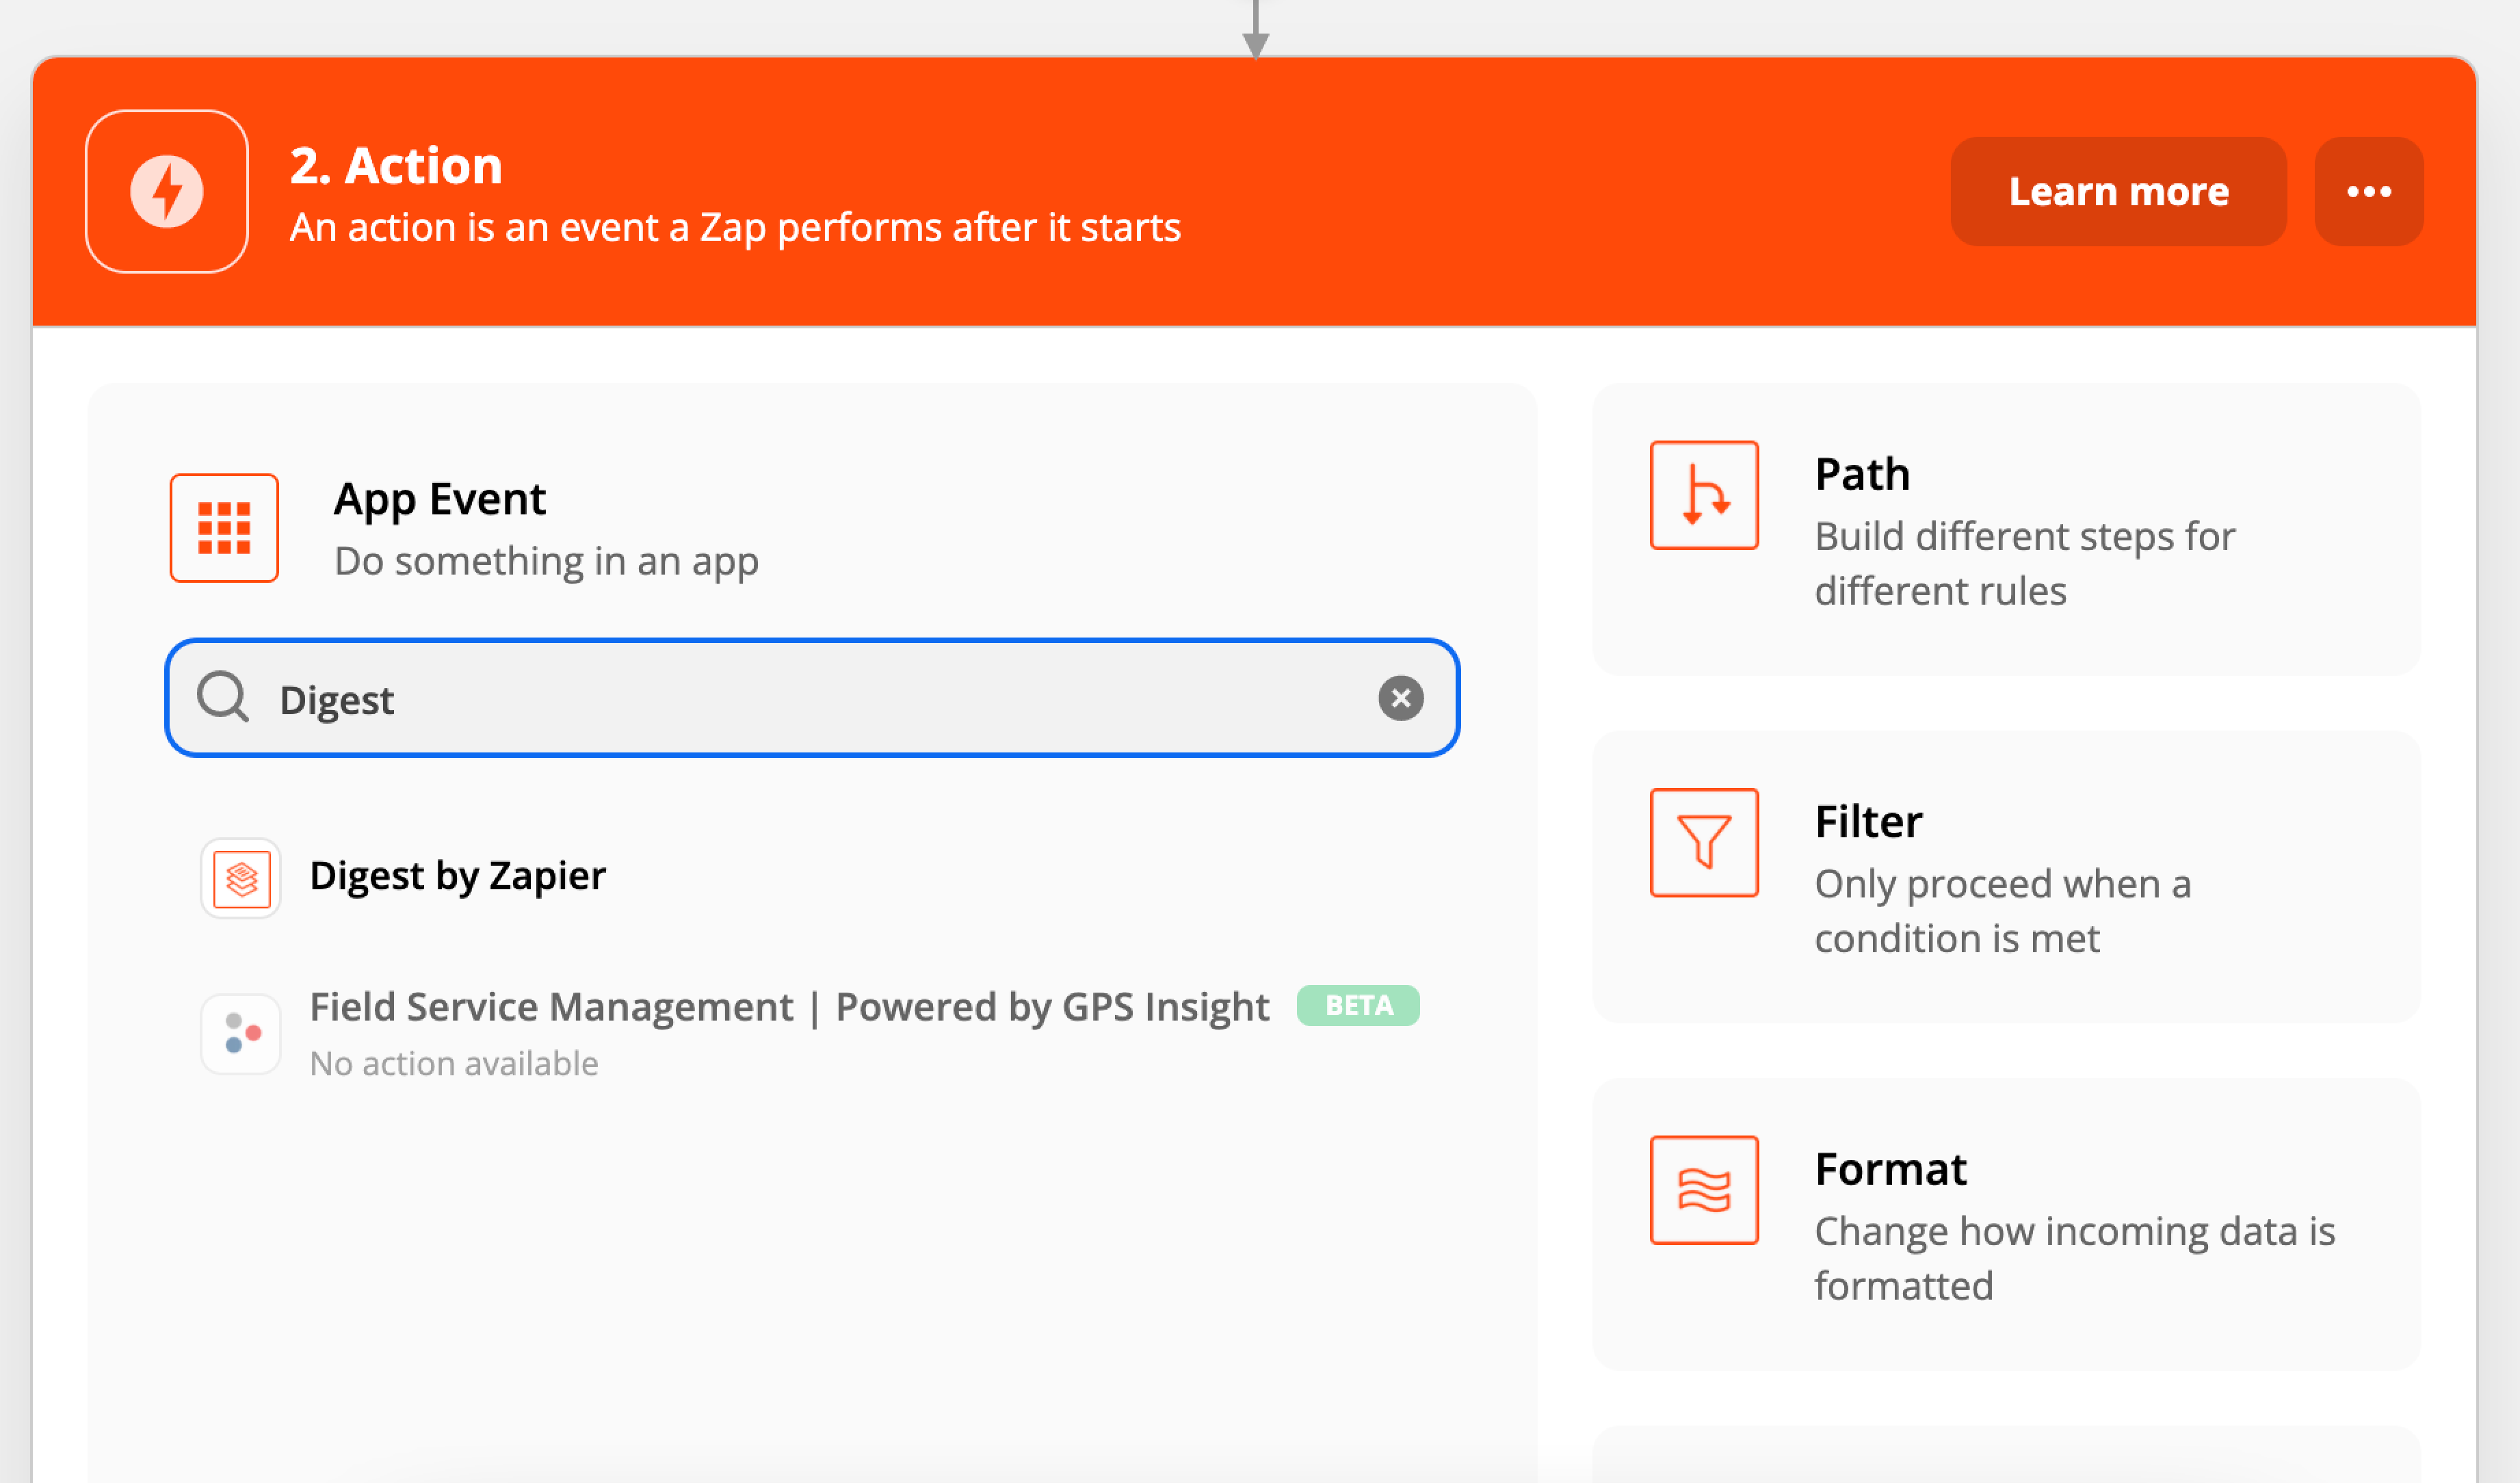The height and width of the screenshot is (1483, 2520).
Task: Open the three-dot options menu
Action: [x=2369, y=191]
